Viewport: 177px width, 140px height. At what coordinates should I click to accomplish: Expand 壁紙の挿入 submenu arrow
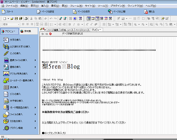click(x=35, y=67)
